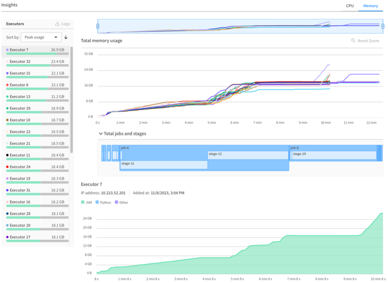
Task: Collapse the Total jobs and stages section
Action: (101, 133)
